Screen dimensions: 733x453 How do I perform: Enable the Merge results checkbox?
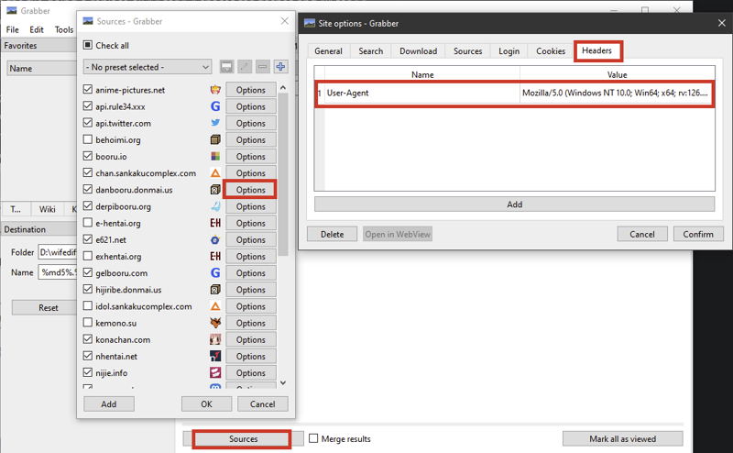coord(313,438)
